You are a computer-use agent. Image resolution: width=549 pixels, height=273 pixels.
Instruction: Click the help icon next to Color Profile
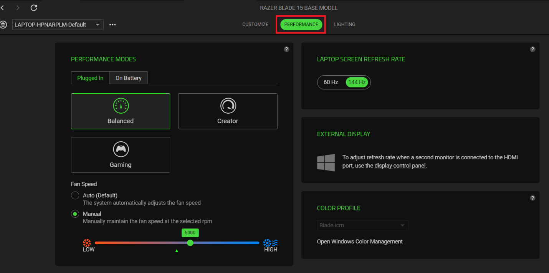coord(532,198)
